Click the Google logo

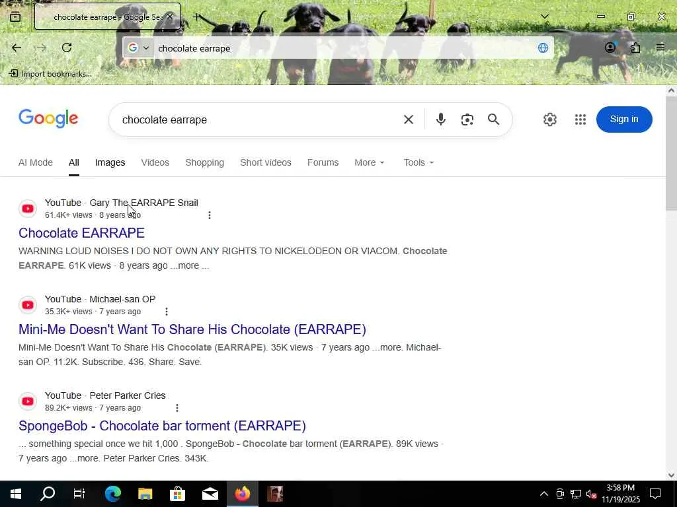pyautogui.click(x=48, y=118)
